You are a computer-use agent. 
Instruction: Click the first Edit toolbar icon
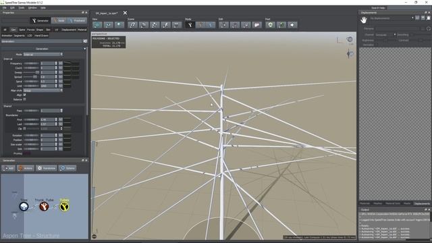click(223, 25)
